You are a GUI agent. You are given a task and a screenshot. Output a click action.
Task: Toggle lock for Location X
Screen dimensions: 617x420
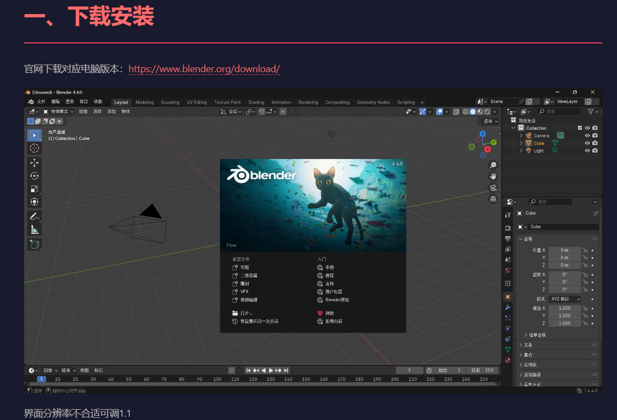pos(585,251)
